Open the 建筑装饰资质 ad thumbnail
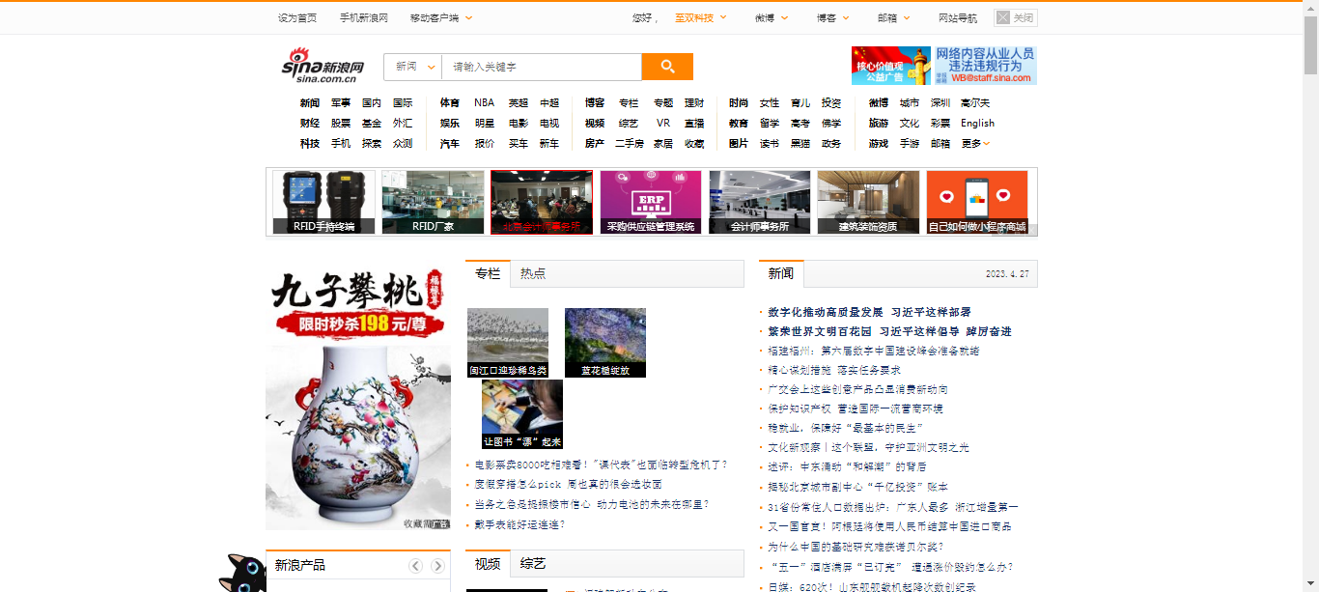1319x592 pixels. (868, 202)
